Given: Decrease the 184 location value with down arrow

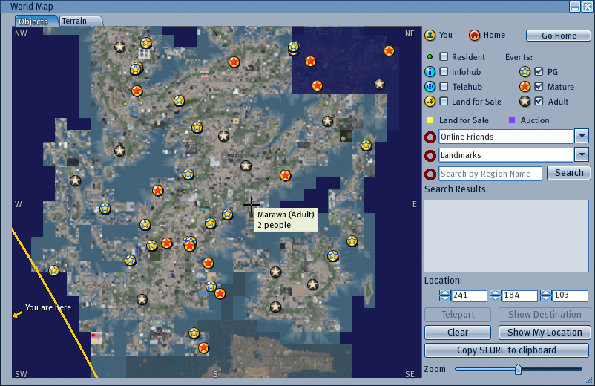Looking at the screenshot, I should pyautogui.click(x=495, y=298).
